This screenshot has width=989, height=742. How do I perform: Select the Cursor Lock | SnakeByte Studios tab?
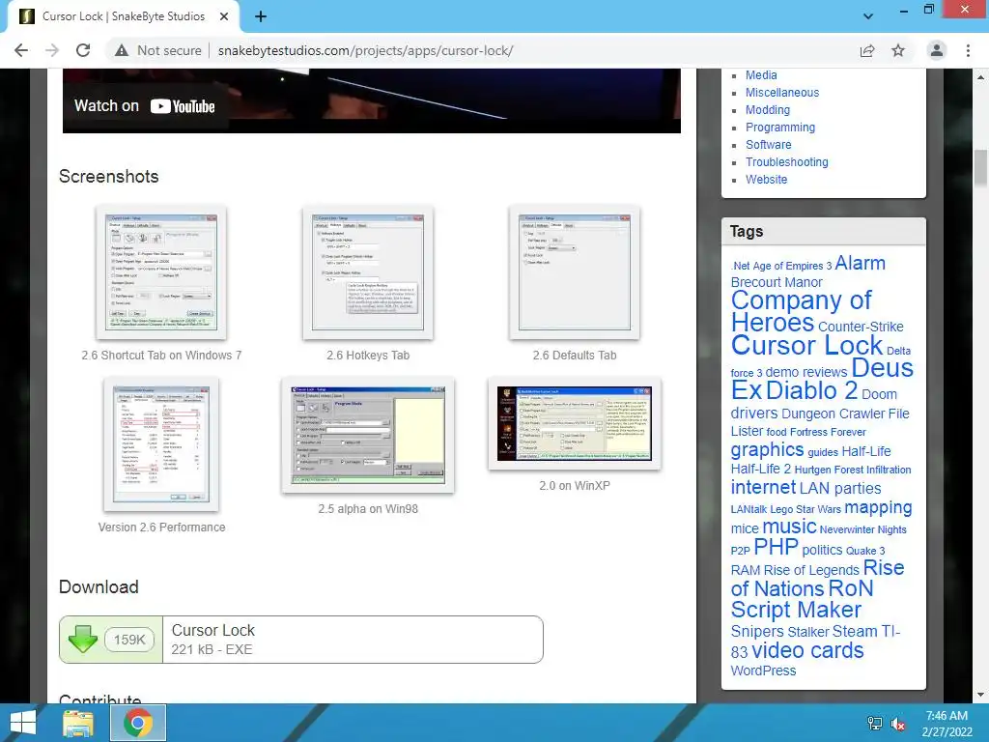pos(123,16)
